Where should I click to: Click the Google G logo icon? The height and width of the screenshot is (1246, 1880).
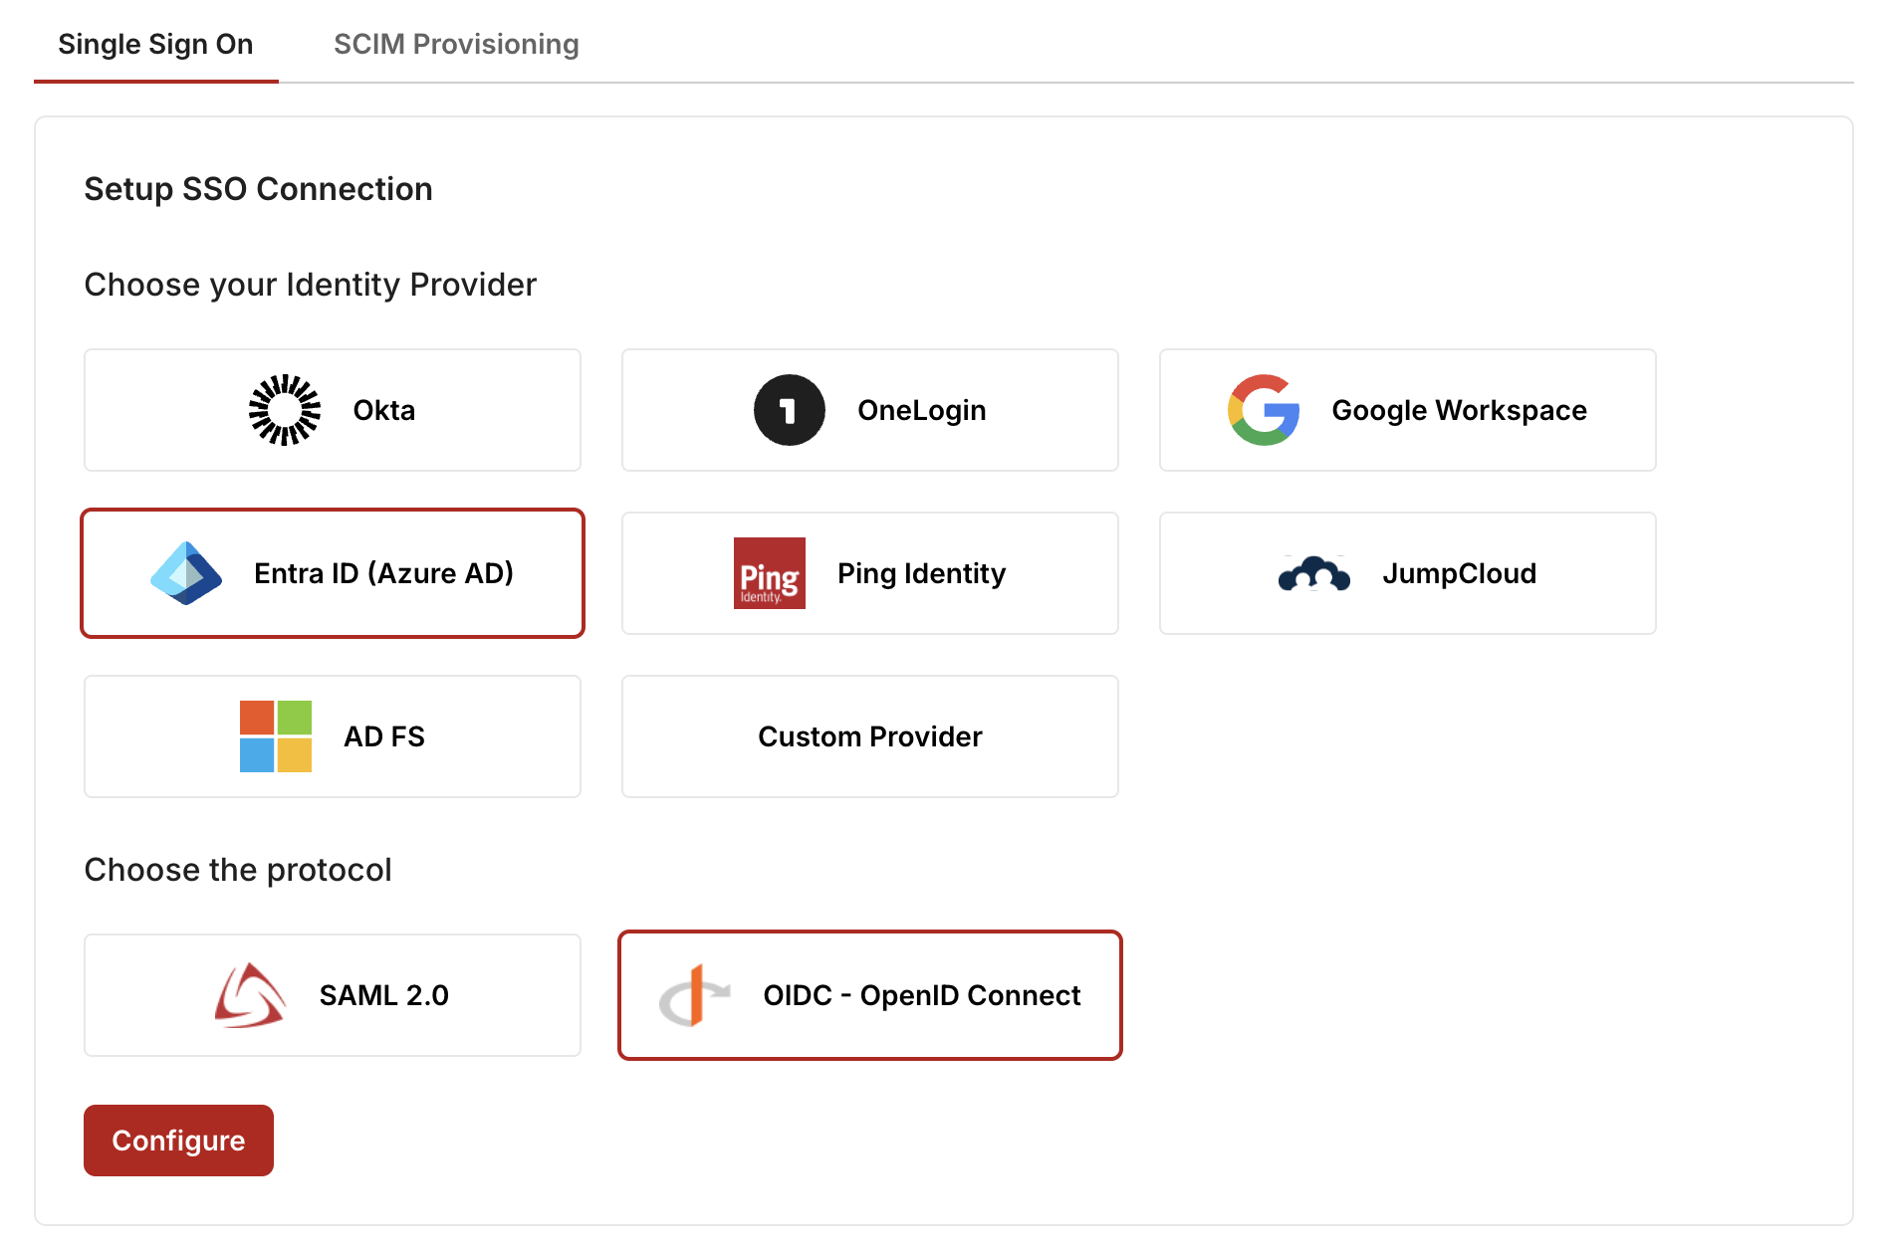coord(1264,410)
